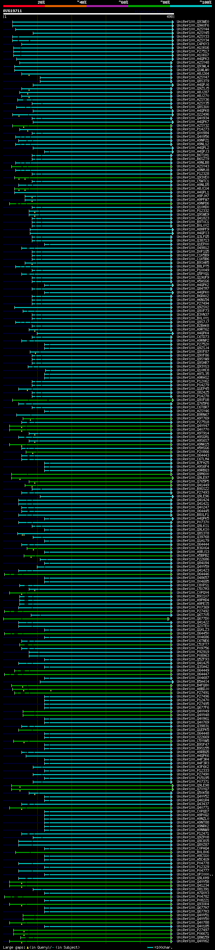
Task: Select hit label UniRef100_A4QPL2
Action: pyautogui.click(x=193, y=148)
